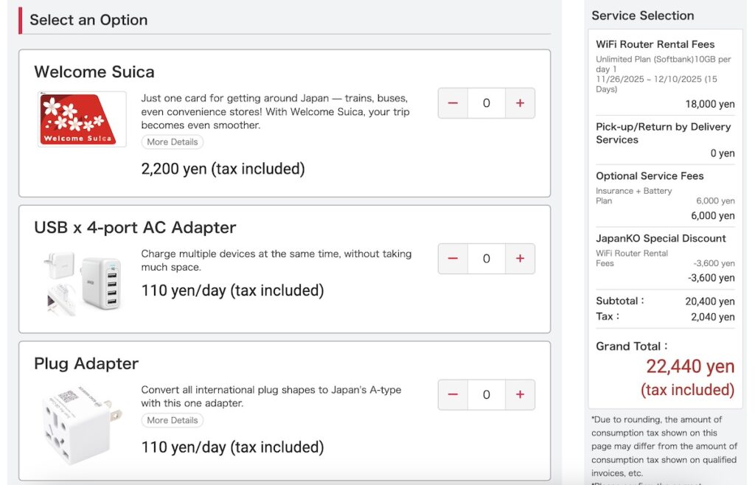
Task: Focus the Welcome Suica quantity field
Action: click(x=486, y=103)
